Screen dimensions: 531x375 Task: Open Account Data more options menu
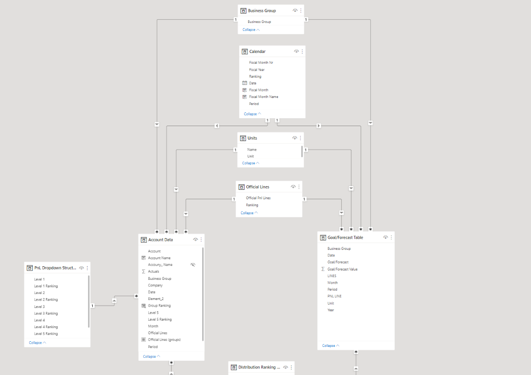tap(201, 240)
